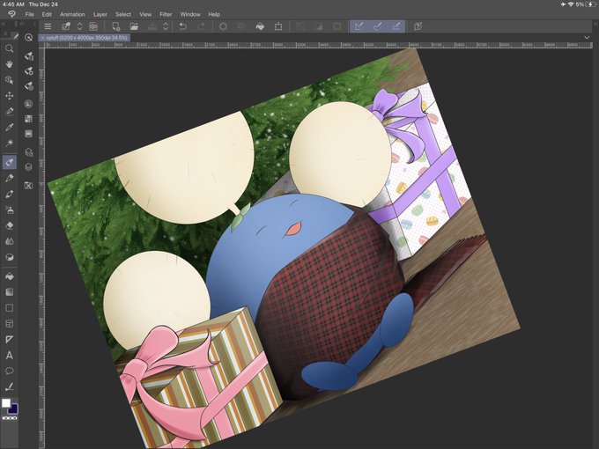Select the Airbrush spray tool
The height and width of the screenshot is (449, 599).
(10, 210)
